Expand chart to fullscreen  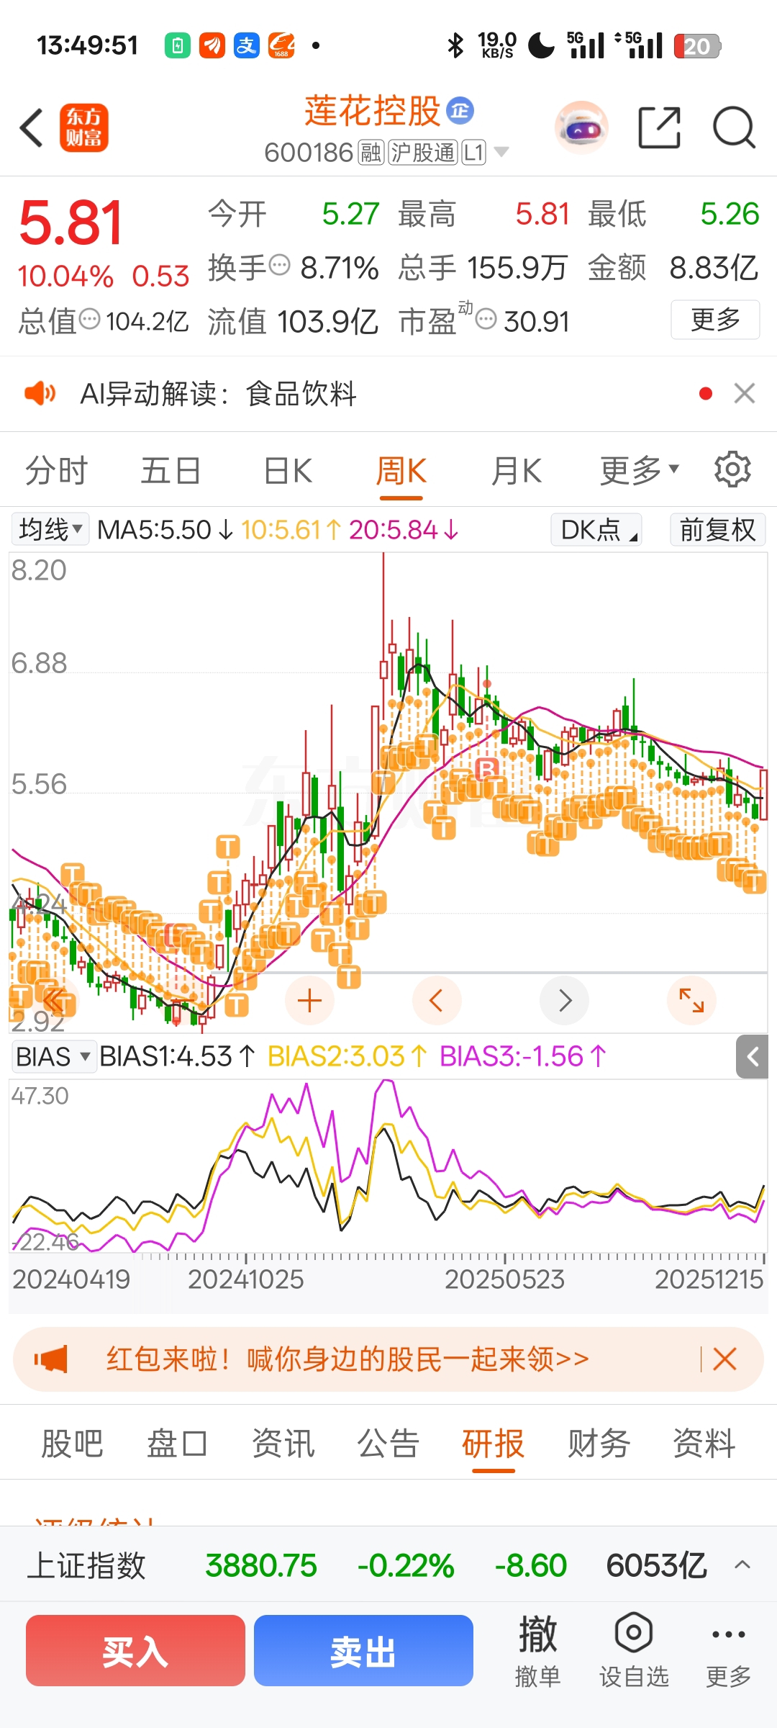(691, 1001)
